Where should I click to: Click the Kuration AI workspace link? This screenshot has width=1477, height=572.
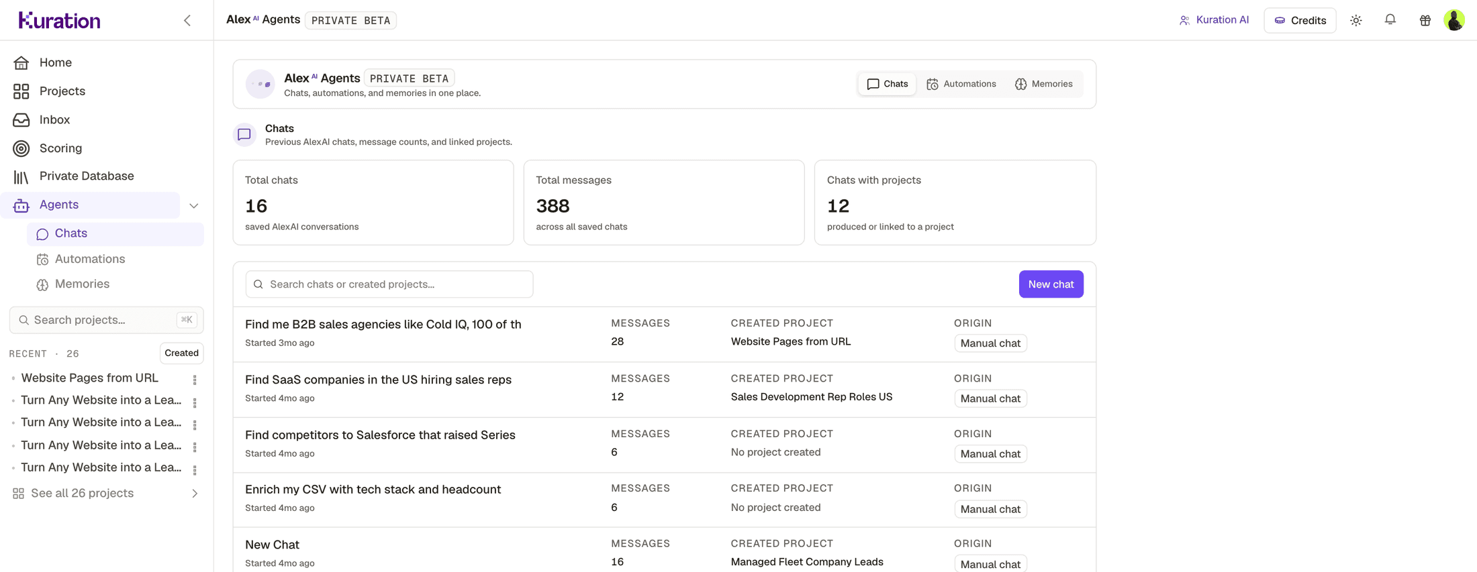pyautogui.click(x=1214, y=20)
